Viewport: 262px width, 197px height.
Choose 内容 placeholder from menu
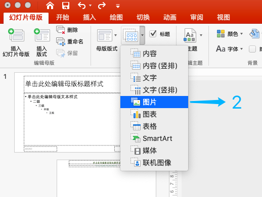(154, 54)
